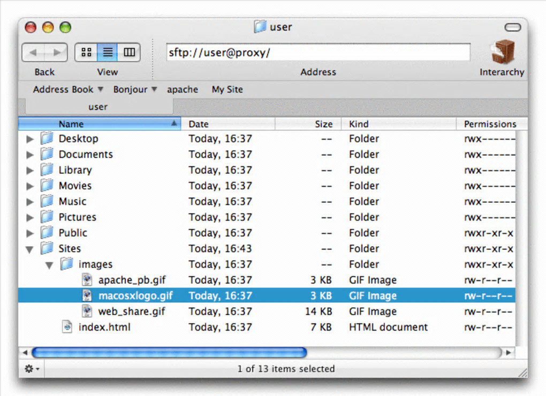Open the apache bookmark
The height and width of the screenshot is (396, 546).
[x=183, y=89]
